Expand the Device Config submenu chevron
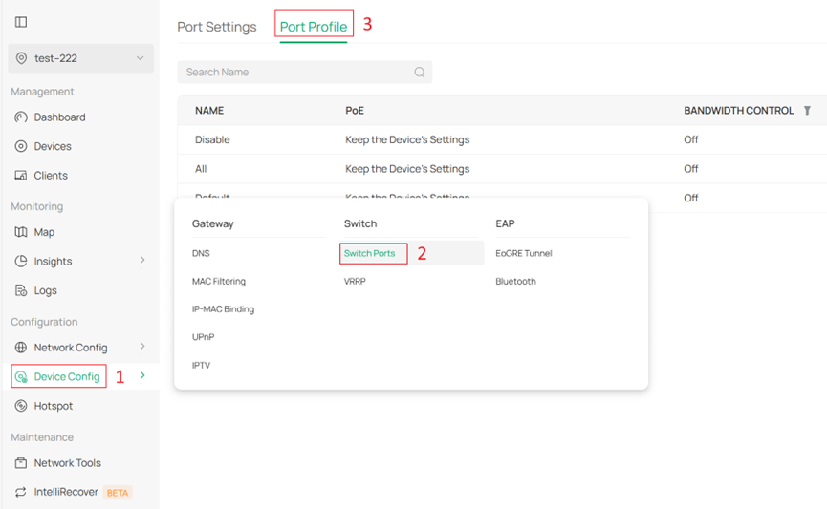Image resolution: width=827 pixels, height=509 pixels. (142, 376)
